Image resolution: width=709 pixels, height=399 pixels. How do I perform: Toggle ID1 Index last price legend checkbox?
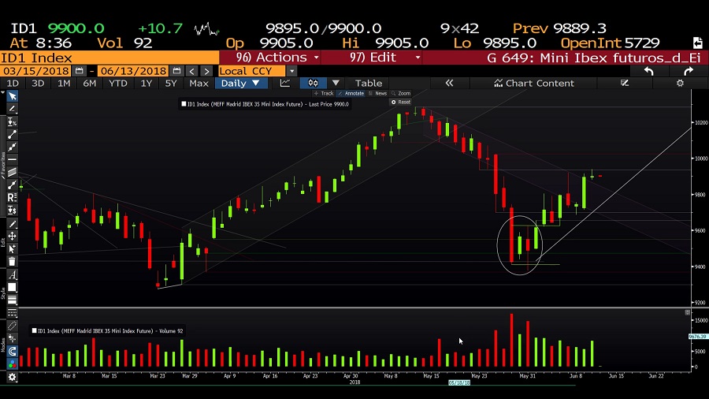(x=184, y=104)
